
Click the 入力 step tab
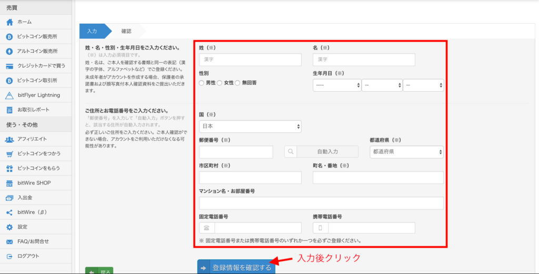pos(92,31)
